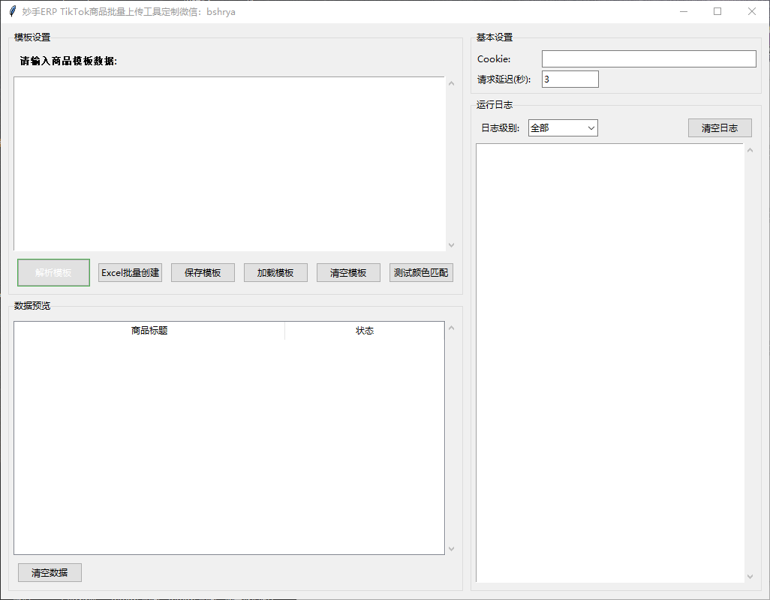Click the 解析模板 button
The image size is (770, 600).
[53, 273]
